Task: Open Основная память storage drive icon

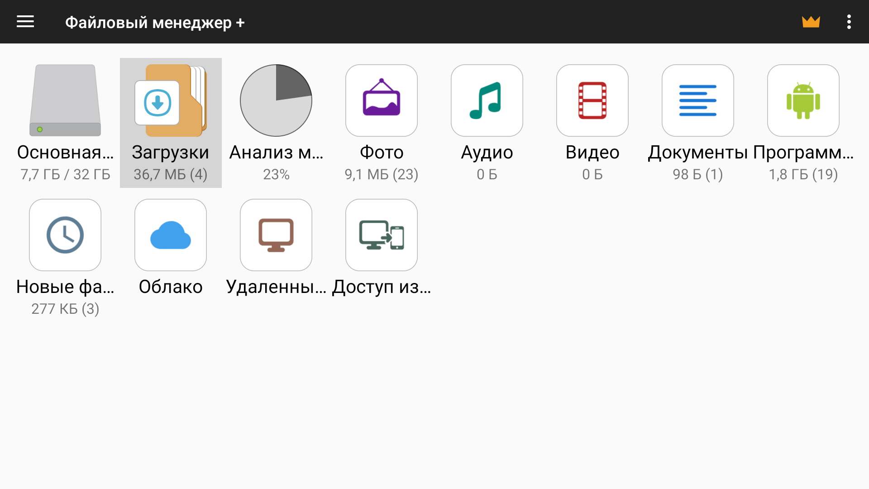Action: pos(65,100)
